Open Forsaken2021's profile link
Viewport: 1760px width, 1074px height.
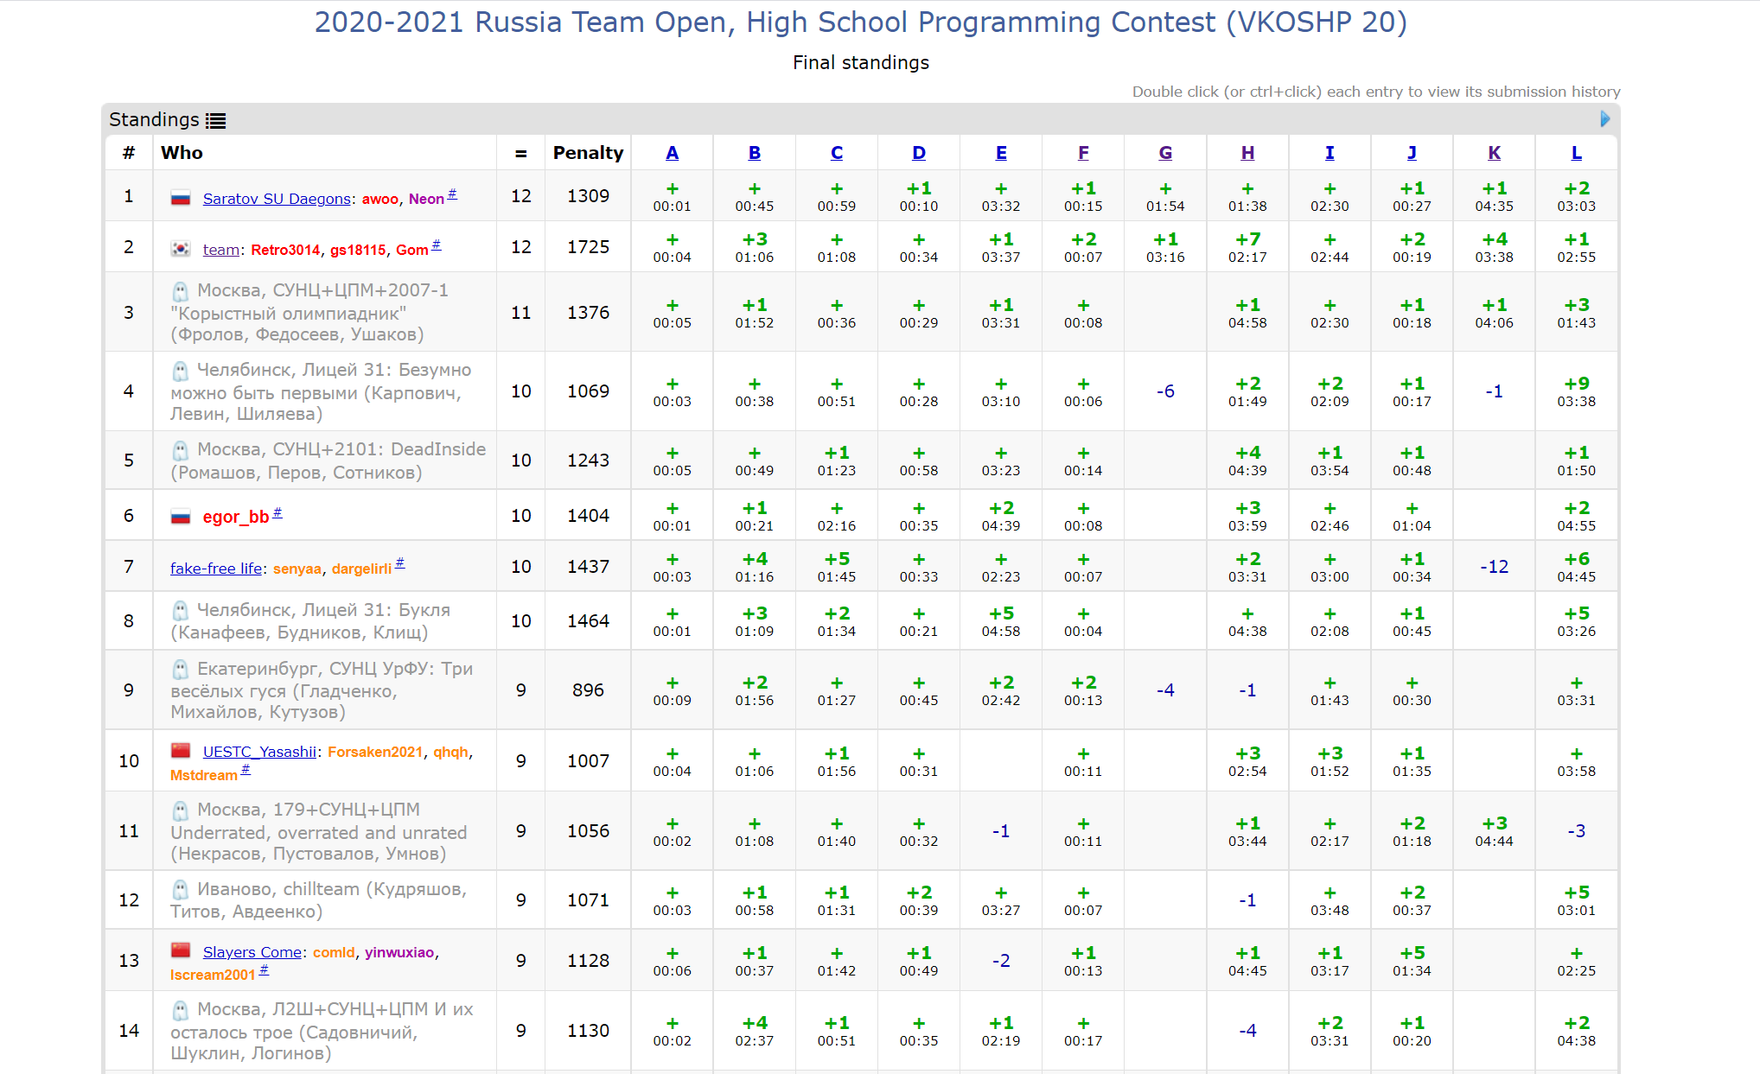click(x=375, y=752)
